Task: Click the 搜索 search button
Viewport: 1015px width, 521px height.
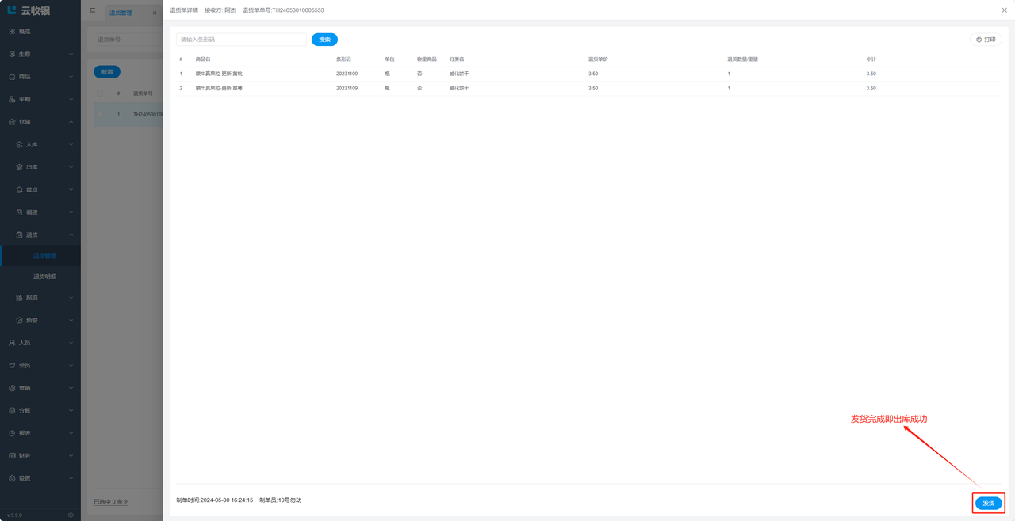Action: [324, 40]
